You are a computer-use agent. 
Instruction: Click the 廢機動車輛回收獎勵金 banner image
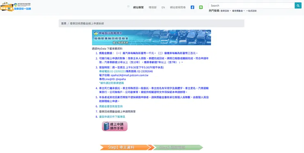click(152, 38)
